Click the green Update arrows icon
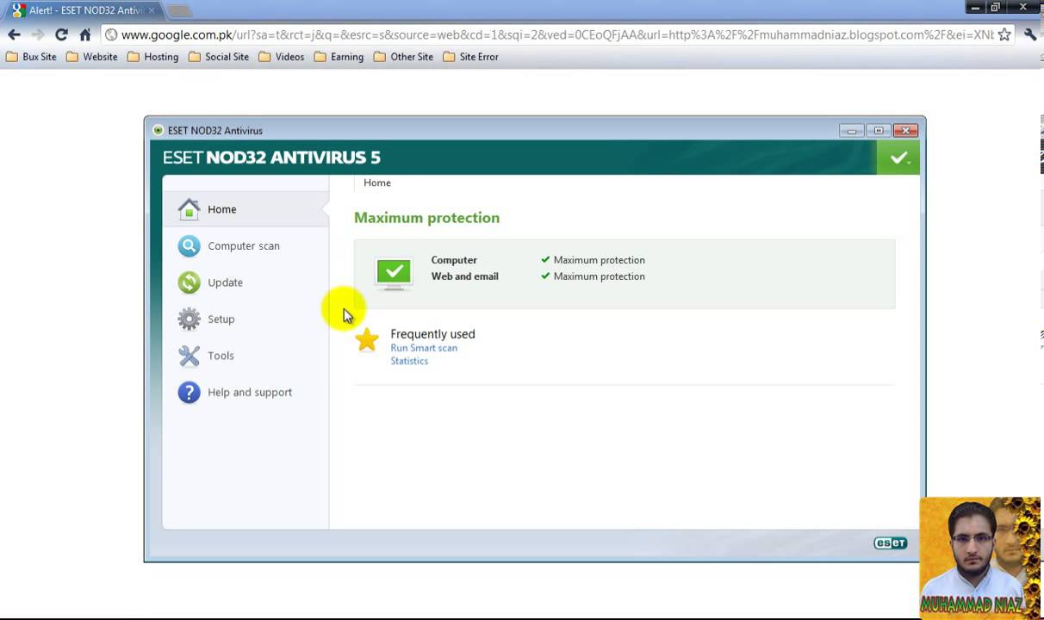The width and height of the screenshot is (1044, 620). coord(189,282)
